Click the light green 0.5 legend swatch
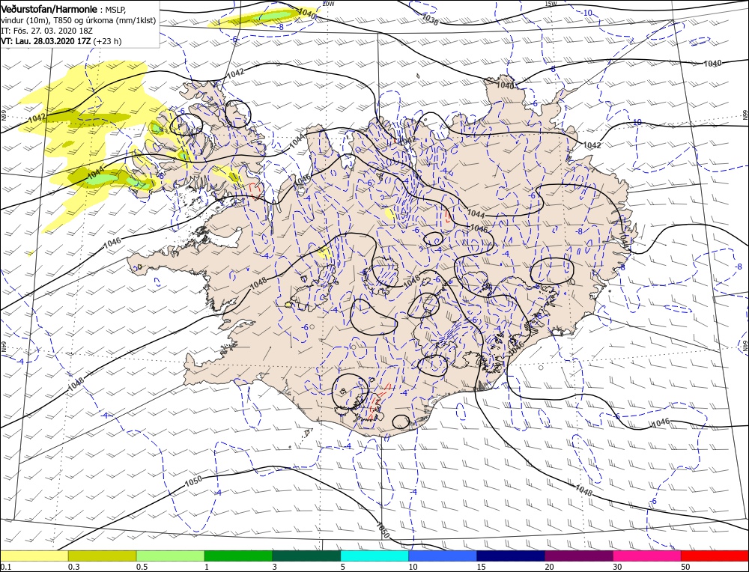Screen dimensions: 749x572 pyautogui.click(x=171, y=556)
